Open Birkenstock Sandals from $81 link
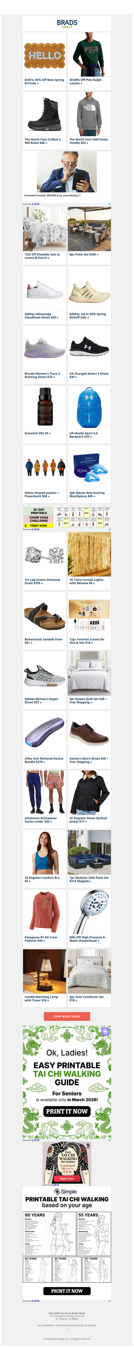Viewport: 134px width, 1347px height. [43, 641]
